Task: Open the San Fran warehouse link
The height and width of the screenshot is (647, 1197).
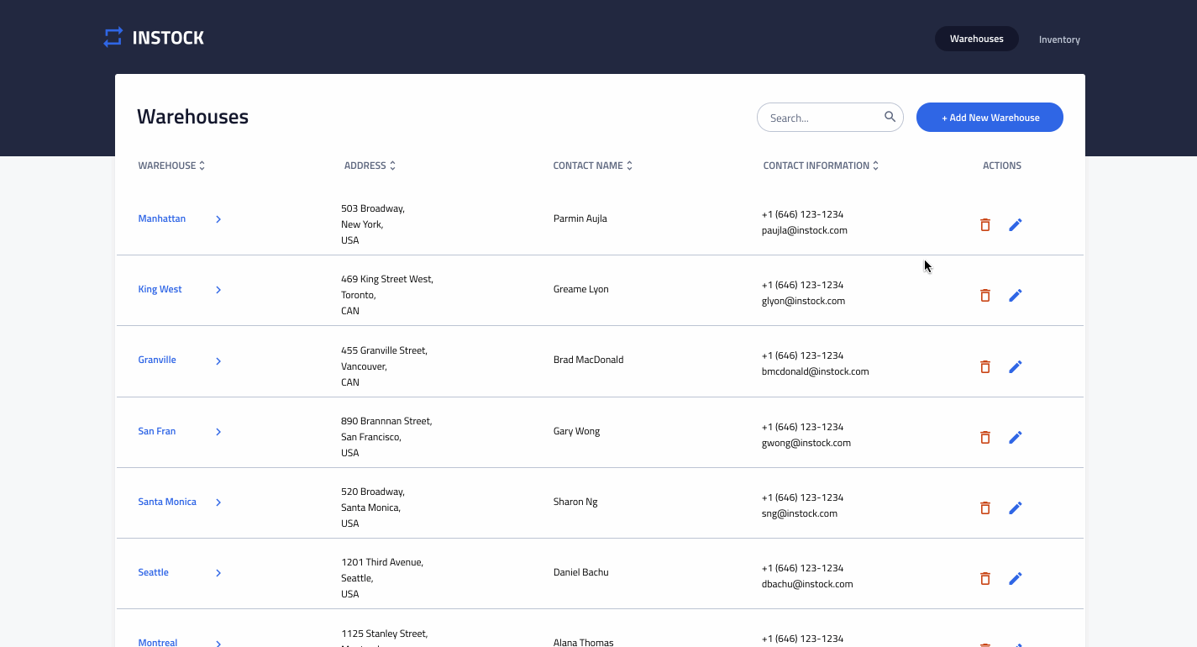Action: [157, 431]
